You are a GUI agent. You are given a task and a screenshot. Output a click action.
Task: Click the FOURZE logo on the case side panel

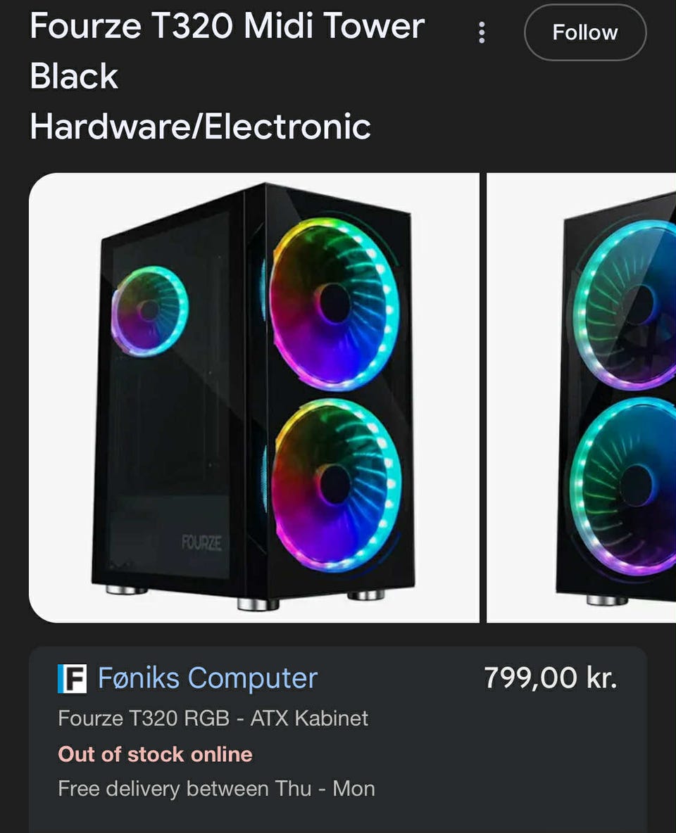click(x=201, y=543)
